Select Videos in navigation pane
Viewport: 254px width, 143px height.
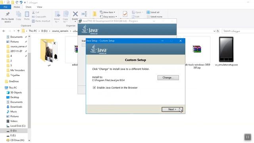(x=14, y=121)
